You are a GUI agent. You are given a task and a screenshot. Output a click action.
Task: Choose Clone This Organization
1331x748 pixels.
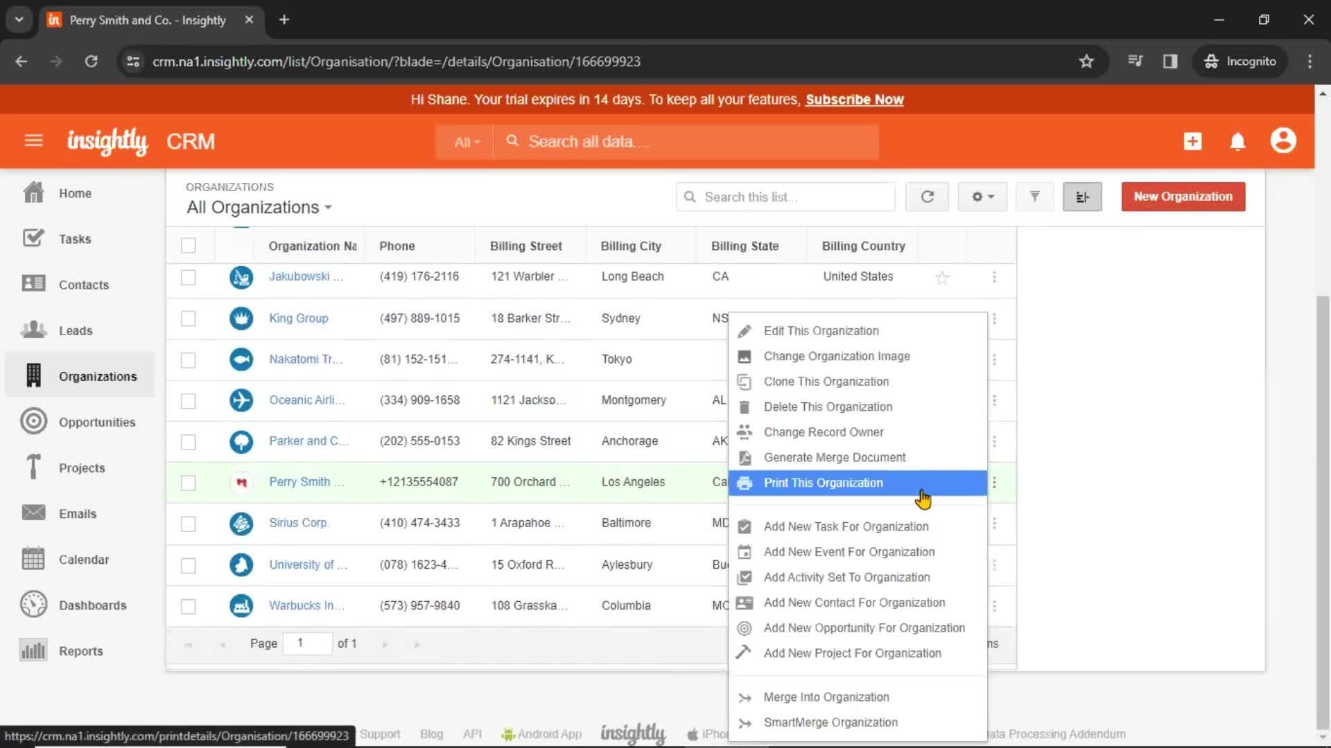(x=858, y=382)
